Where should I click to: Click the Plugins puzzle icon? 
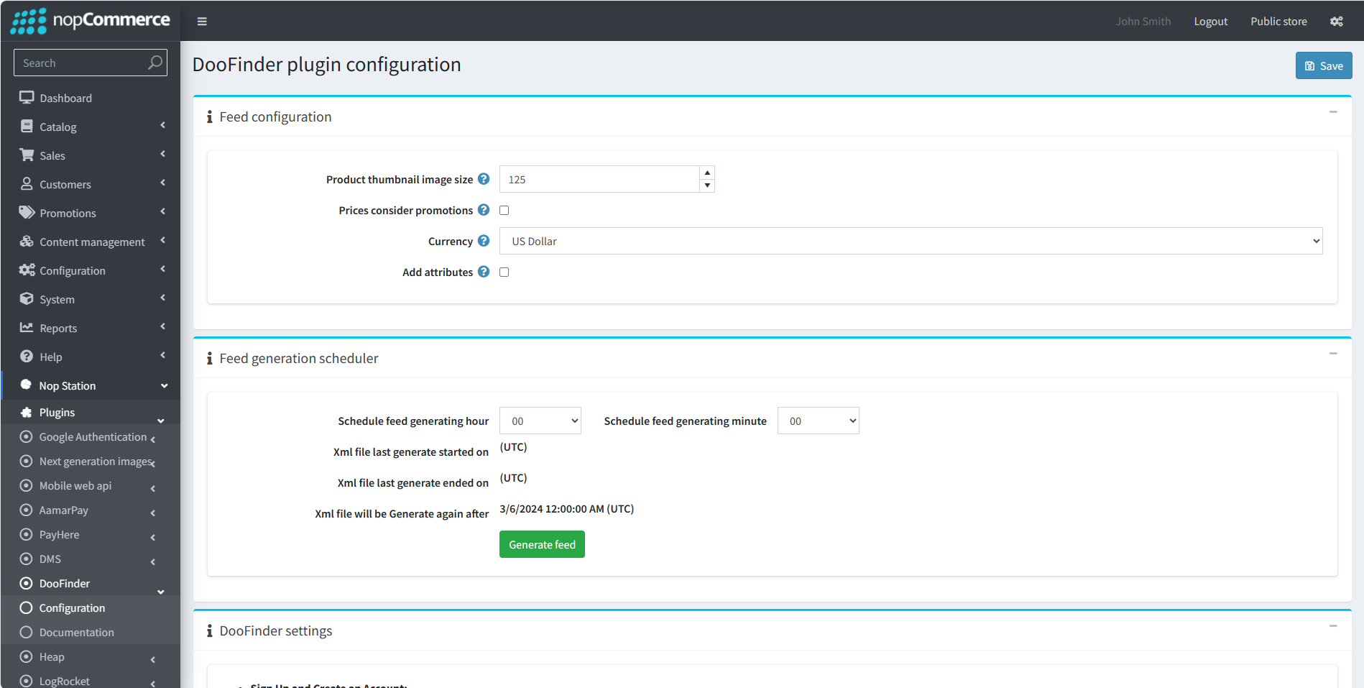(x=26, y=412)
